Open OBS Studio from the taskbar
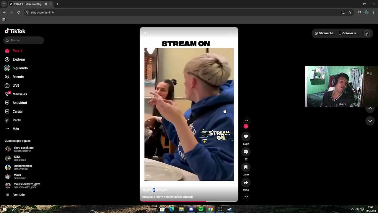The image size is (378, 213). (220, 209)
